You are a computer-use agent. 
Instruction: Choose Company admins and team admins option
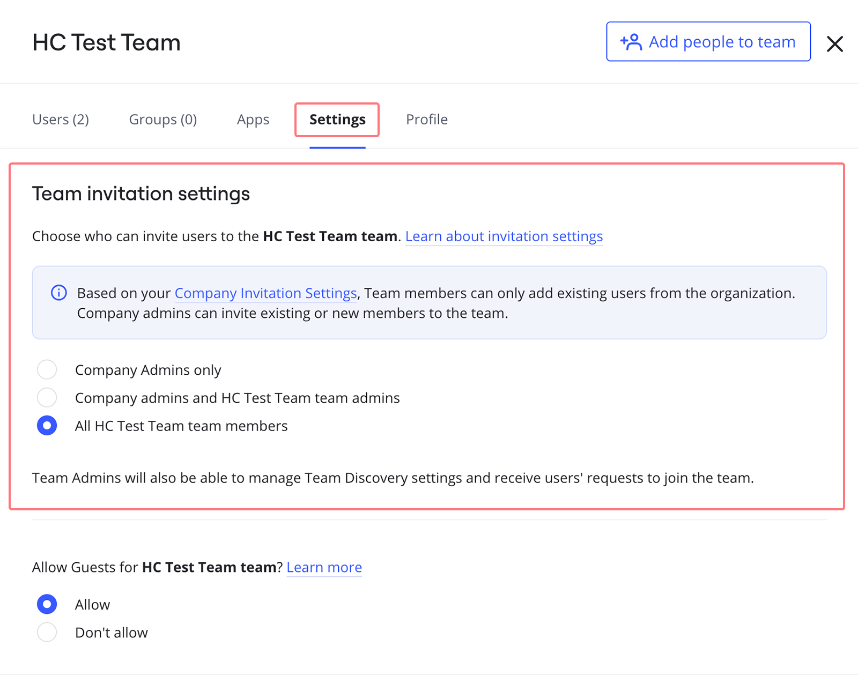(x=47, y=398)
